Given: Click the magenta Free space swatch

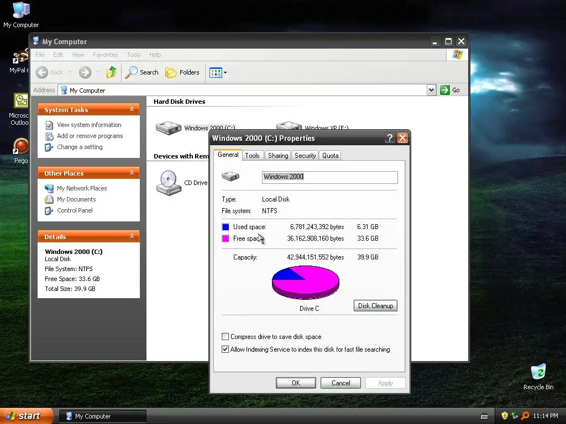Looking at the screenshot, I should pyautogui.click(x=226, y=239).
